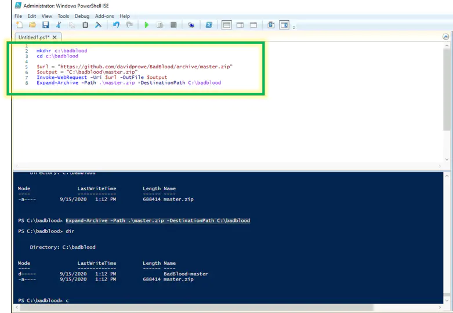Run the script with the green play icon
This screenshot has height=313, width=453.
[147, 25]
